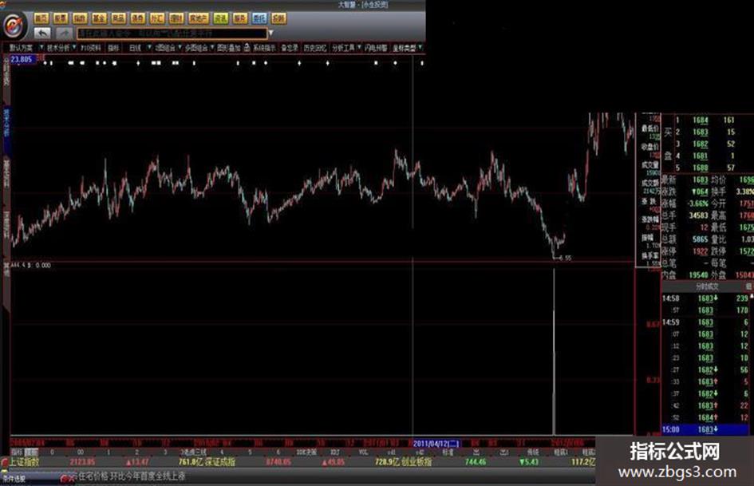Expand the 多图组合 dropdown arrow
The height and width of the screenshot is (486, 754).
click(x=212, y=47)
